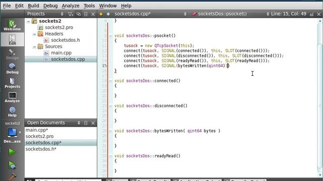323x181 pixels.
Task: Open the symbol selector dropdown socketsDos::psocket()
Action: pos(268,14)
